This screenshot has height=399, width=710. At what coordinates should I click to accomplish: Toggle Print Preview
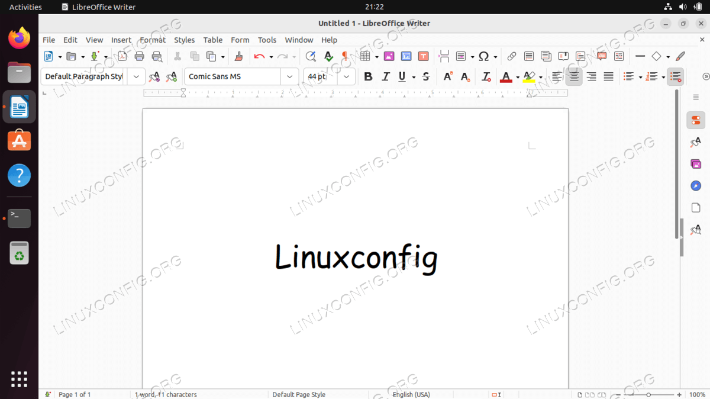(157, 56)
